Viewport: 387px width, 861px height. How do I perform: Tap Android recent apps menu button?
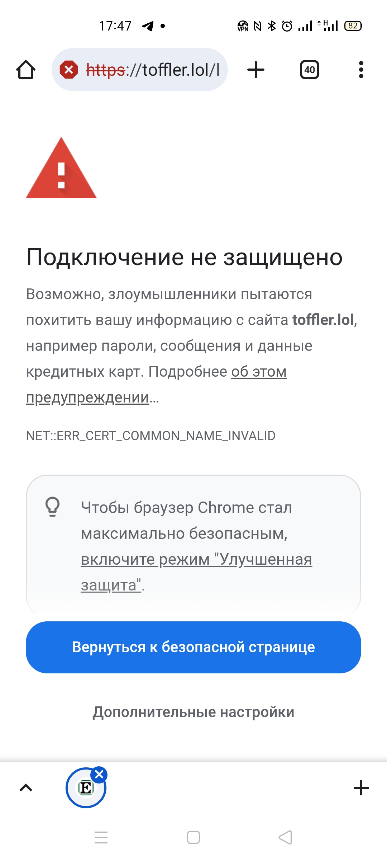101,837
